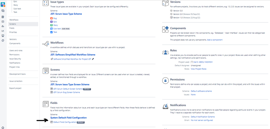270x129 pixels.
Task: Open JDT: Scrum Default Screen Scheme link
Action: pos(68,89)
